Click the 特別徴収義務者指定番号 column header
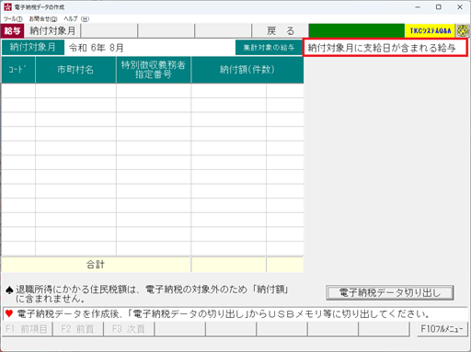This screenshot has width=471, height=352. [x=154, y=70]
